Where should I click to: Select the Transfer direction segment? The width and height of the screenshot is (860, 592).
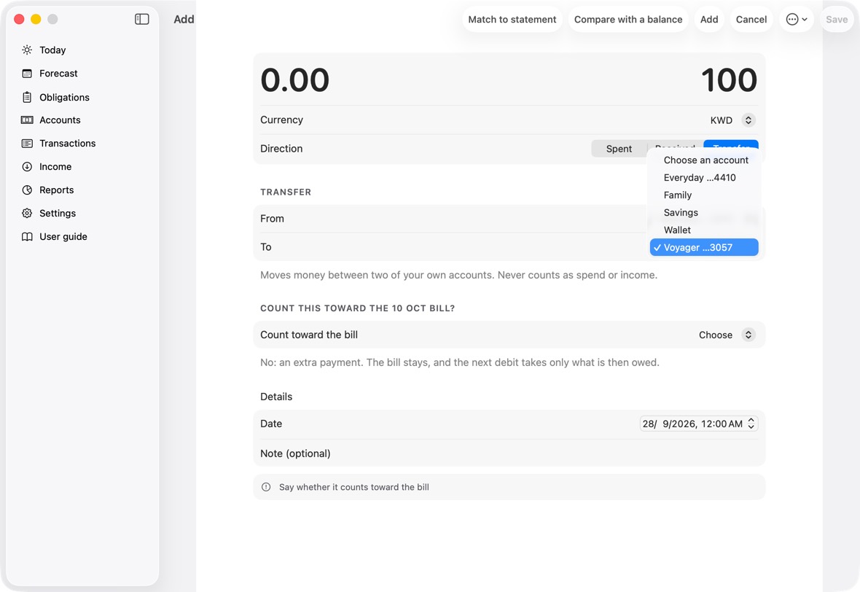(x=731, y=145)
